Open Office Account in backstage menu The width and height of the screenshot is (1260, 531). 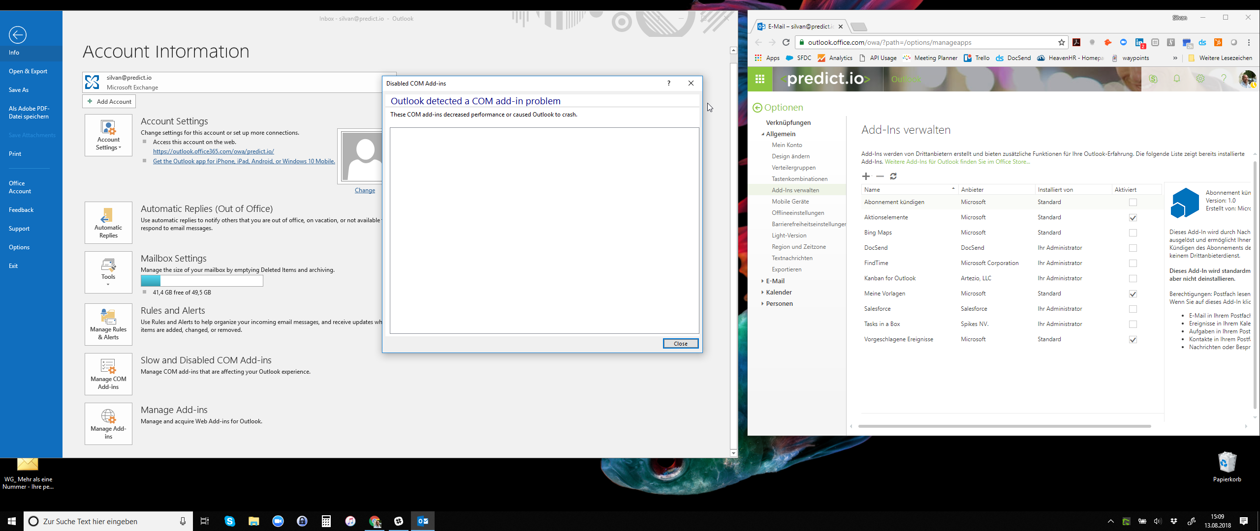tap(20, 187)
